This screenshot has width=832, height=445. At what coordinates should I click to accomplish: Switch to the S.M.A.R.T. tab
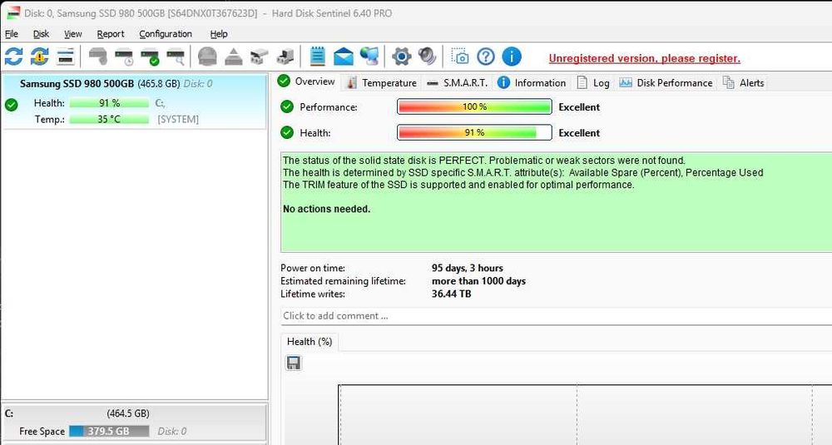point(457,82)
